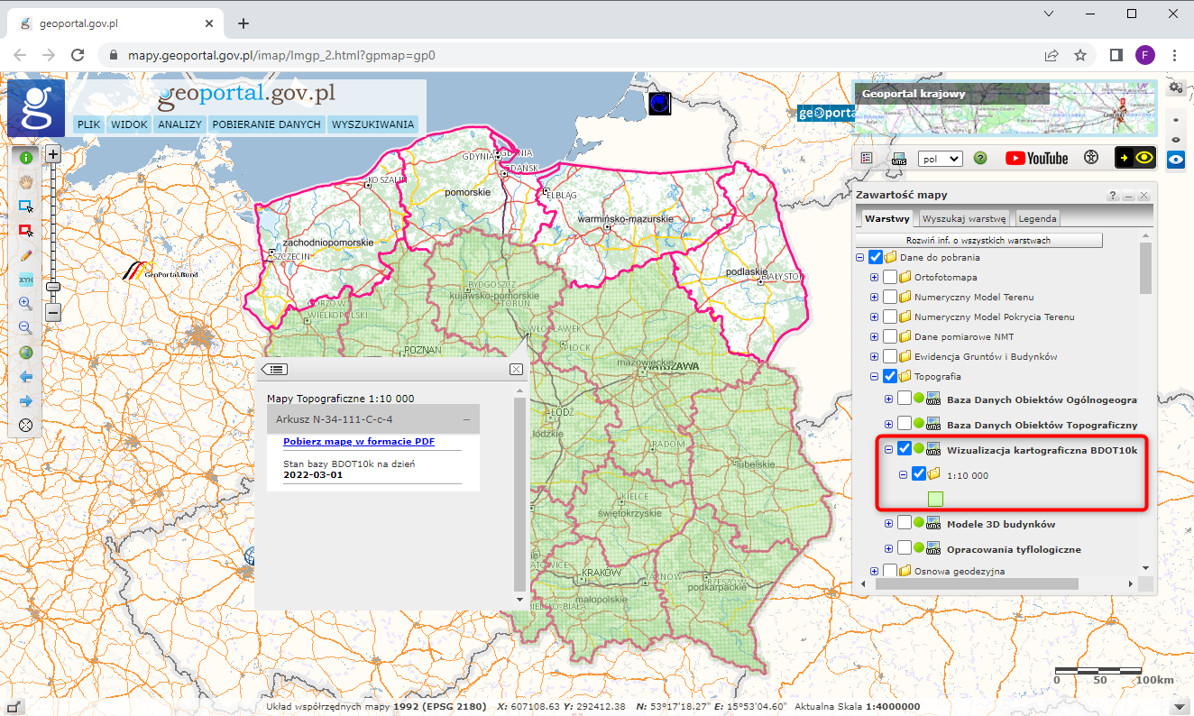Click the zoom slider handle
This screenshot has width=1194, height=716.
coord(53,286)
